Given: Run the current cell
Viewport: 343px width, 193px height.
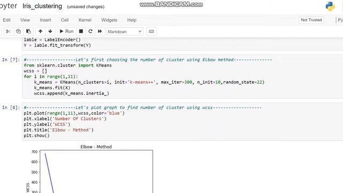Looking at the screenshot, I should click(x=66, y=32).
